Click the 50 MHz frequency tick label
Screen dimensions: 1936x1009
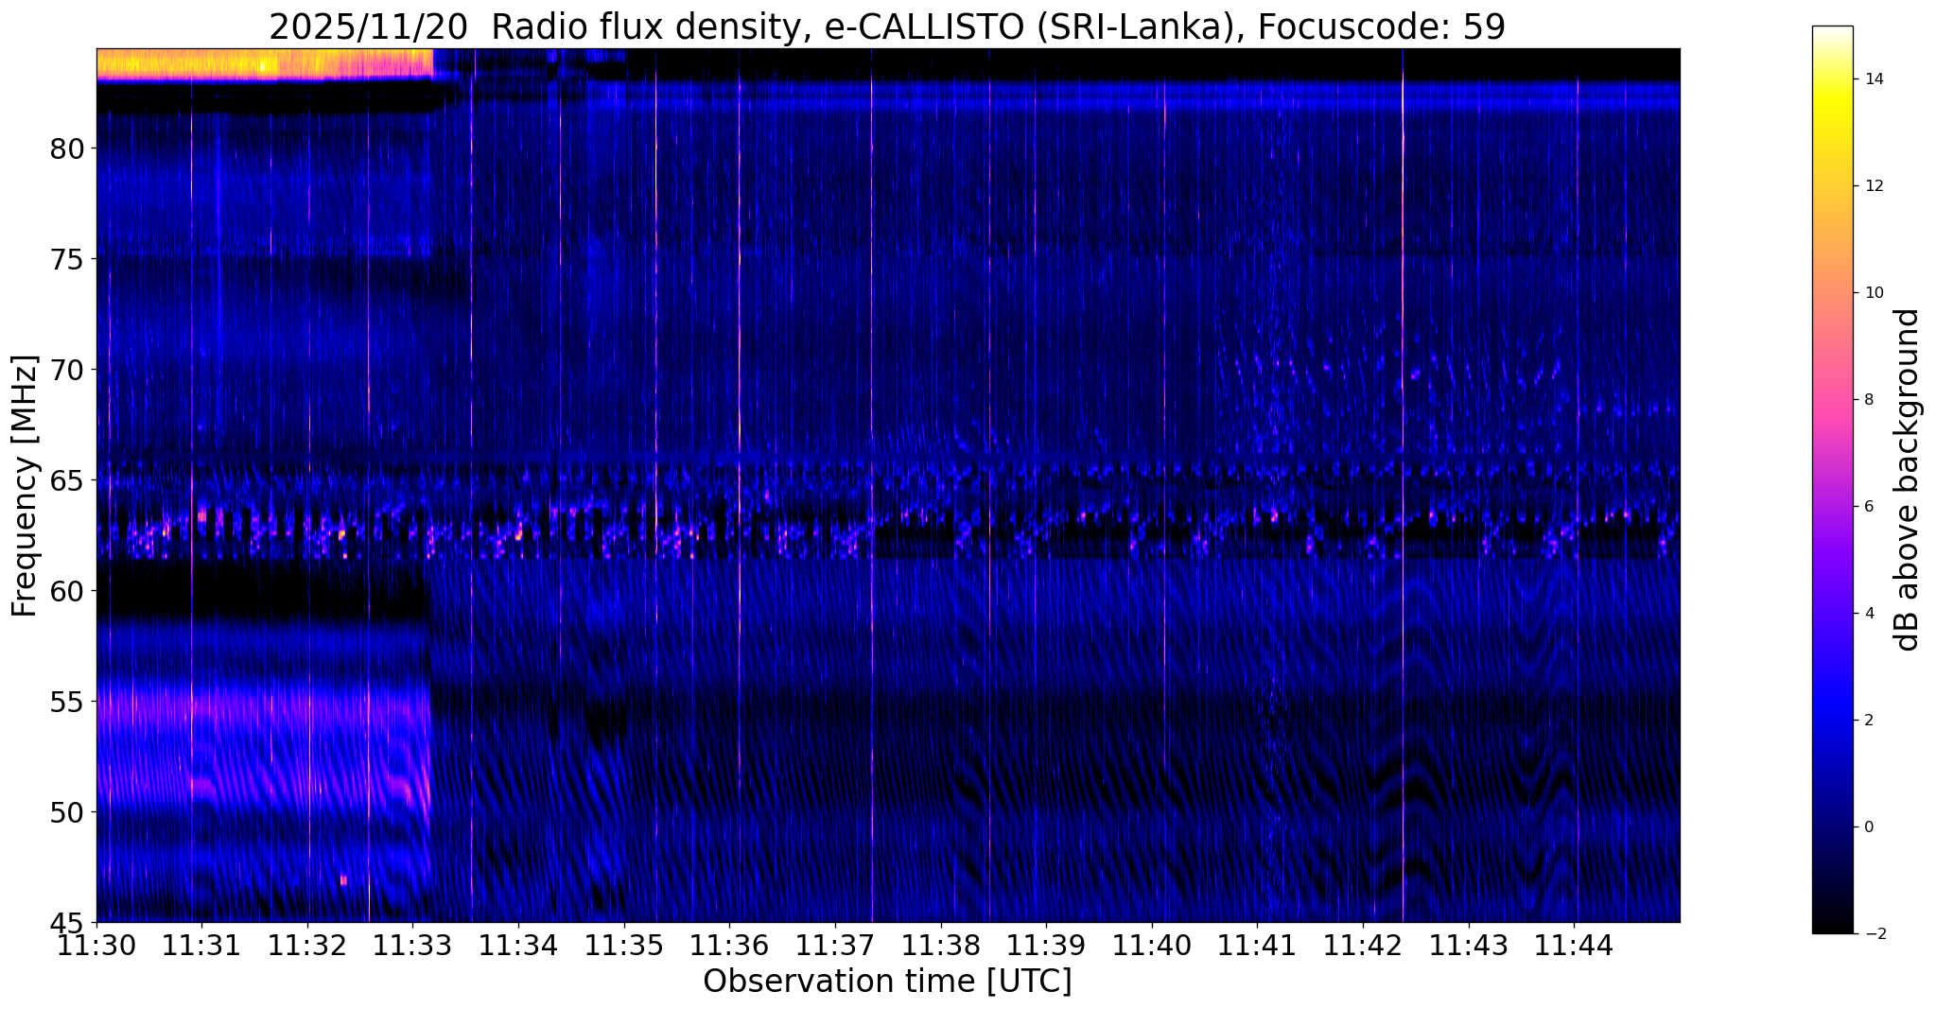[x=66, y=812]
